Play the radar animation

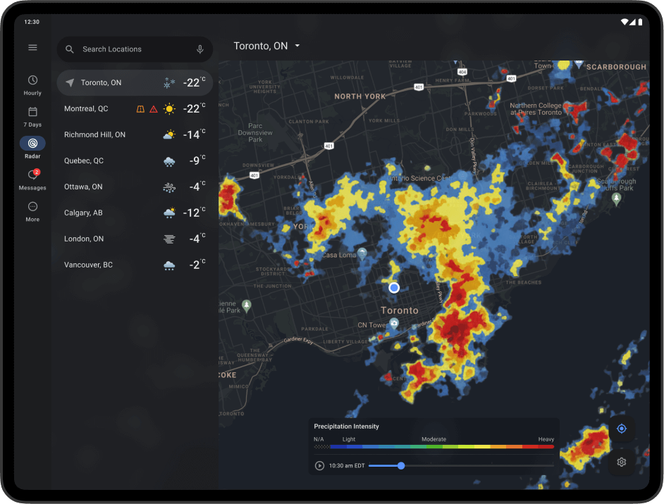[319, 465]
